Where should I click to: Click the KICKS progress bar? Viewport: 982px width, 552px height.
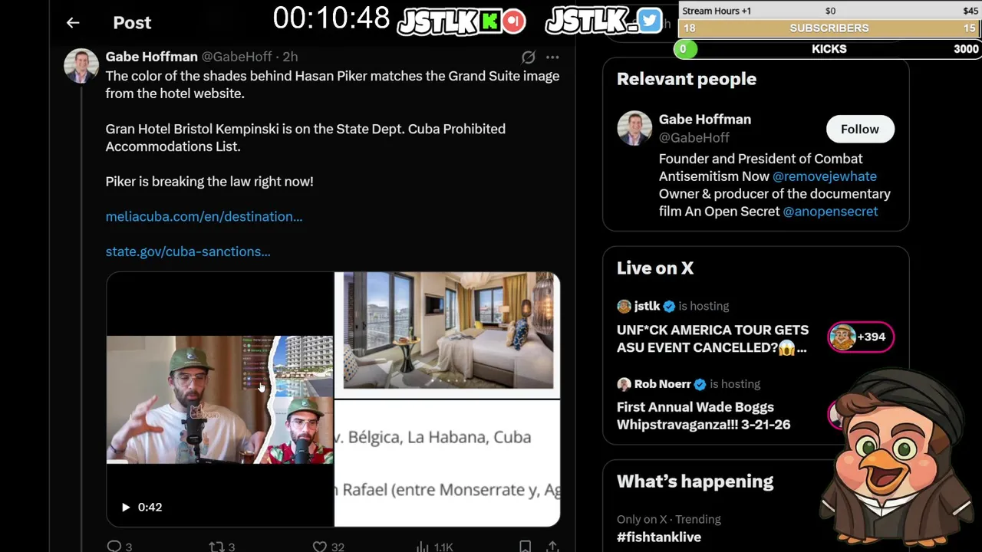point(829,49)
